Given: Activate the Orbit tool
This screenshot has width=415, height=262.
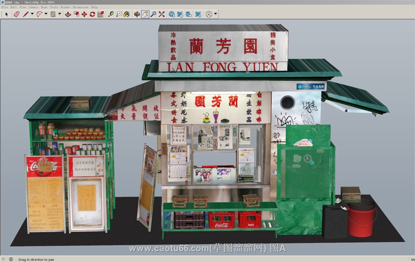Looking at the screenshot, I should point(137,14).
